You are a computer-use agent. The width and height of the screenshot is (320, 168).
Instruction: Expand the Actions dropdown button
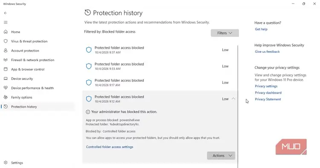[x=221, y=156]
